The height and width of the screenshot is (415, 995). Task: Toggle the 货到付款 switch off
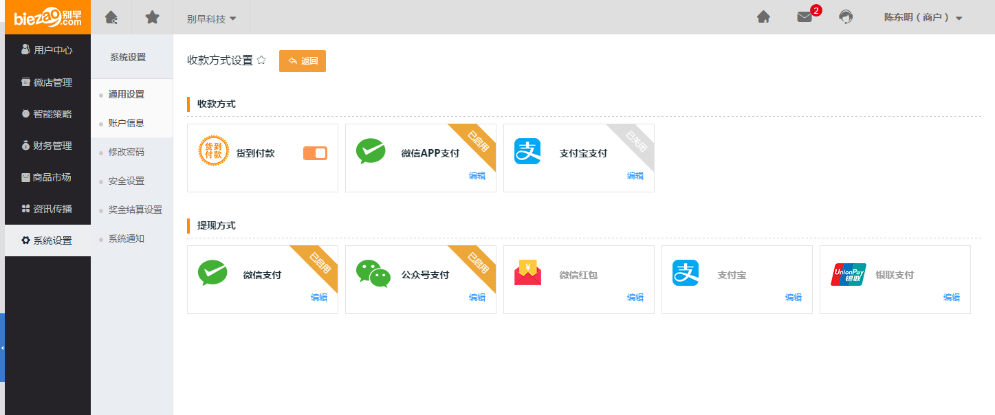click(315, 153)
